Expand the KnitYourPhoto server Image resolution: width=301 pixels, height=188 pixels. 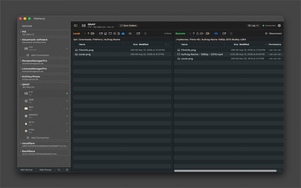pos(21,77)
